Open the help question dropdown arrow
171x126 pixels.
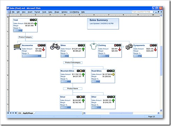154,12
